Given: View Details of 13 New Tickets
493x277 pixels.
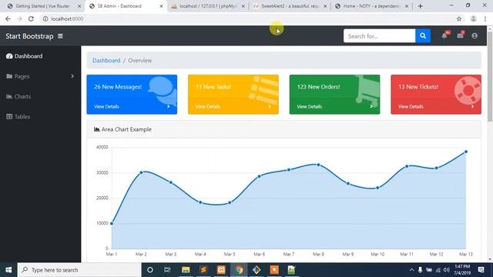Looking at the screenshot, I should click(x=411, y=106).
